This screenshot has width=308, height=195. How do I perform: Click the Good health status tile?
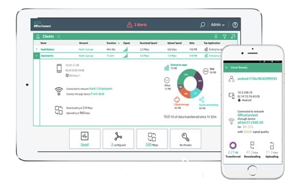[84, 138]
